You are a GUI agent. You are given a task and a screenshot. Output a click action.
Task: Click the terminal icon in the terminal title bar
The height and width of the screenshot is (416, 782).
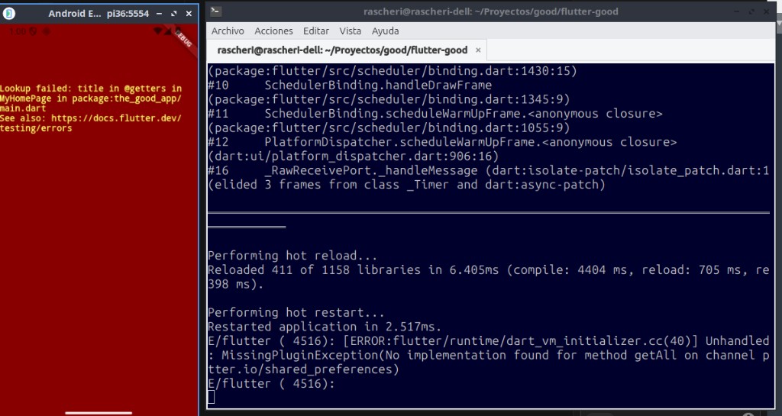[216, 11]
